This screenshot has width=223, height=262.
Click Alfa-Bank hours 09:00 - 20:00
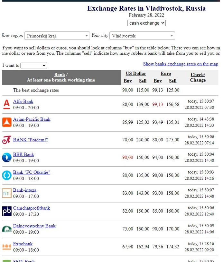(x=26, y=108)
